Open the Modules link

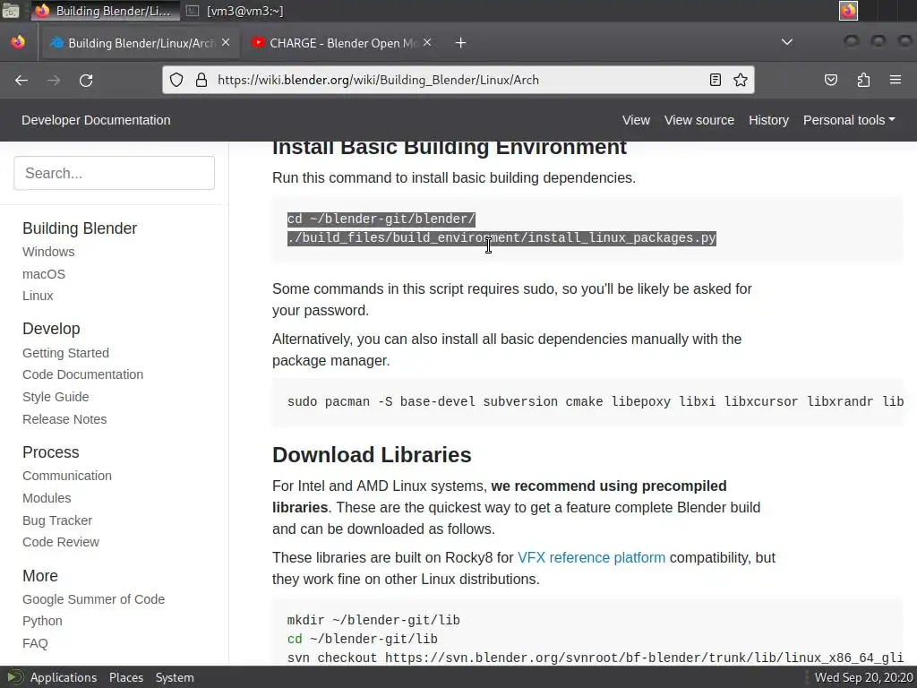[47, 498]
